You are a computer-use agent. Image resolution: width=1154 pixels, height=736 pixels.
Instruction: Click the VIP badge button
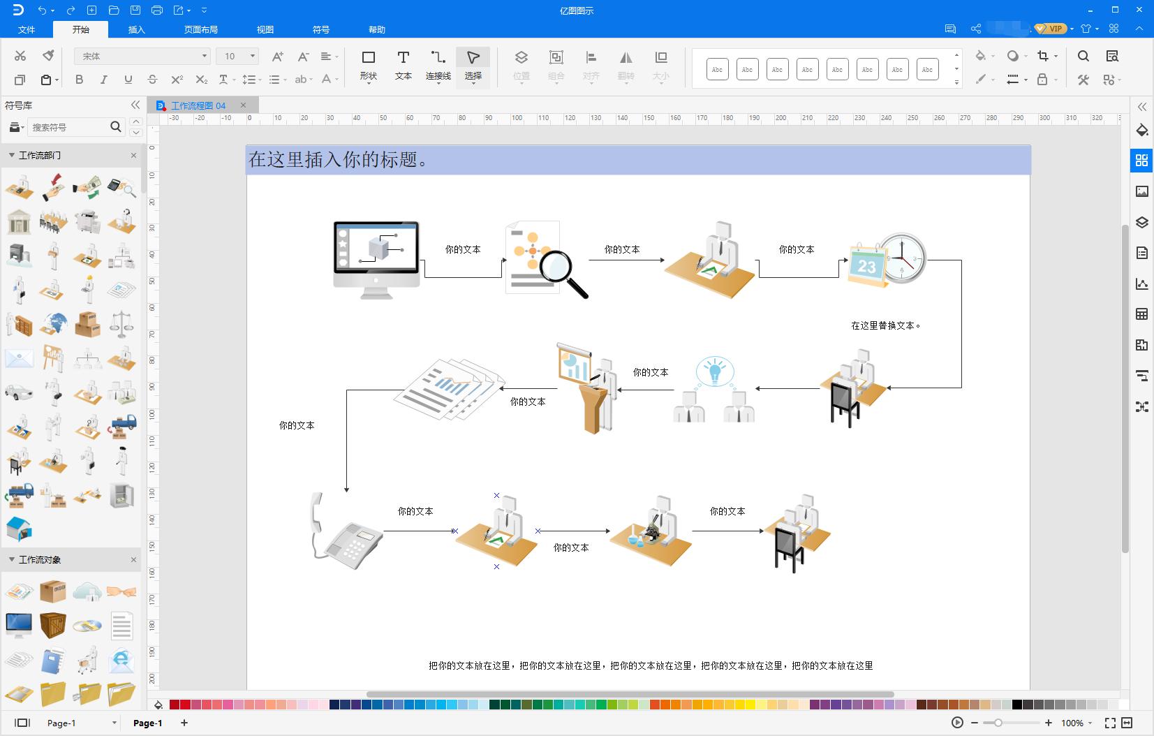1050,29
